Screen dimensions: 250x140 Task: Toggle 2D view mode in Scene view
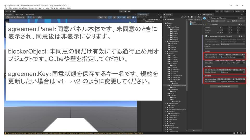coord(105,17)
